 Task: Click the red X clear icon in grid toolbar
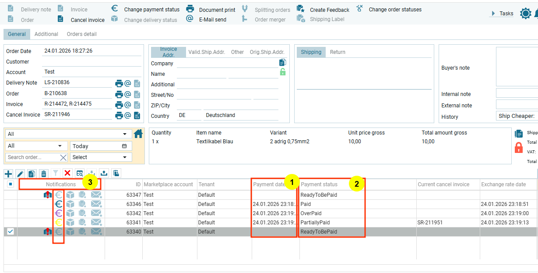click(67, 174)
